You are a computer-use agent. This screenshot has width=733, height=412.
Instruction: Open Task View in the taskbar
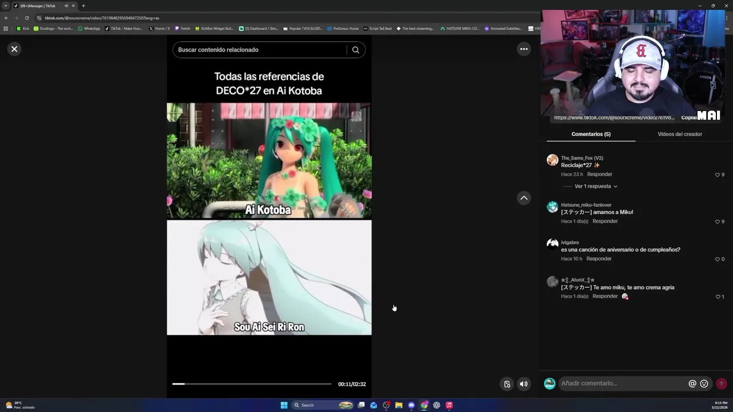(361, 405)
